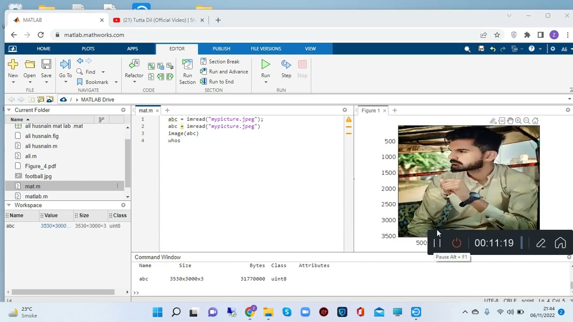Close the Figure 1 tab

pos(384,110)
